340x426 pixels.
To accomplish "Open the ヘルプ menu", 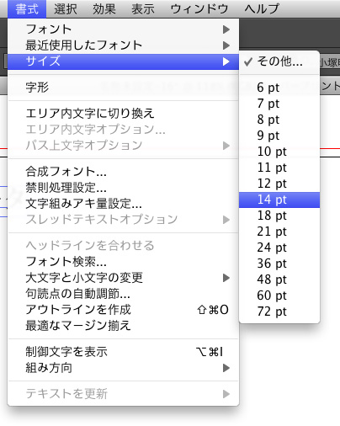I will (x=262, y=9).
